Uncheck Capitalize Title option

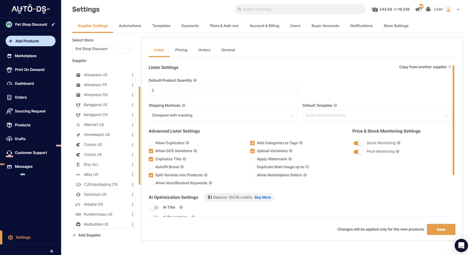(151, 159)
